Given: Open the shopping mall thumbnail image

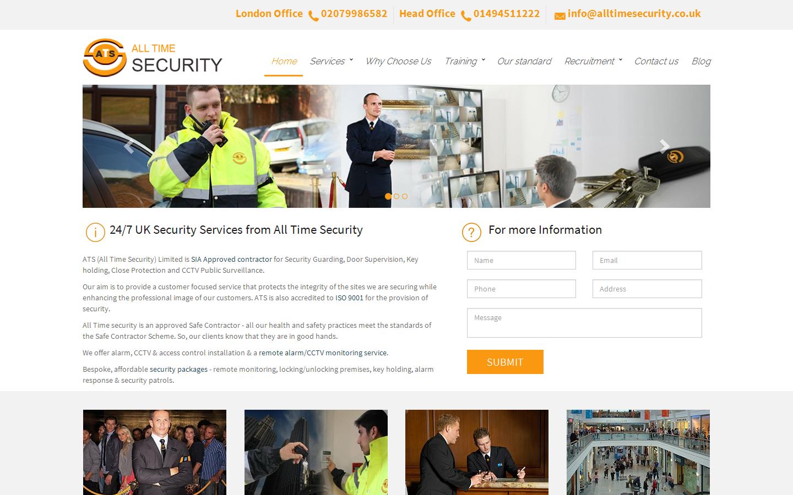Looking at the screenshot, I should (x=638, y=452).
